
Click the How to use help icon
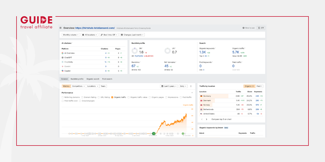point(243,28)
